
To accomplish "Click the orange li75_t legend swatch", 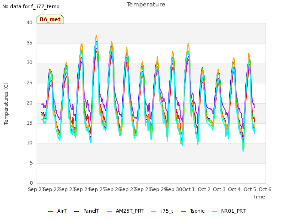I will 154,212.
